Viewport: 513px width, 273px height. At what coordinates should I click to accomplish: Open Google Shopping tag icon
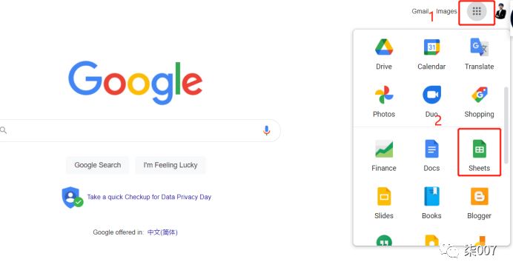480,102
